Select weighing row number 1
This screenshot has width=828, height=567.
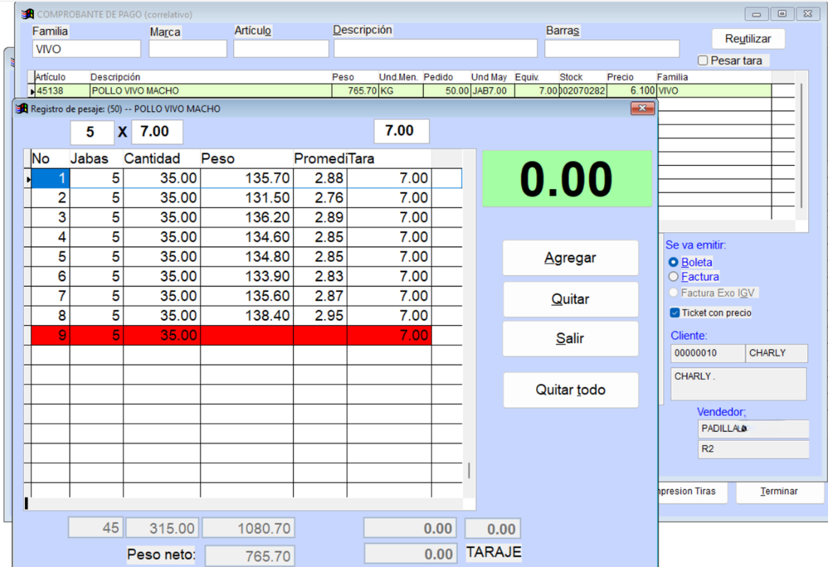[50, 178]
